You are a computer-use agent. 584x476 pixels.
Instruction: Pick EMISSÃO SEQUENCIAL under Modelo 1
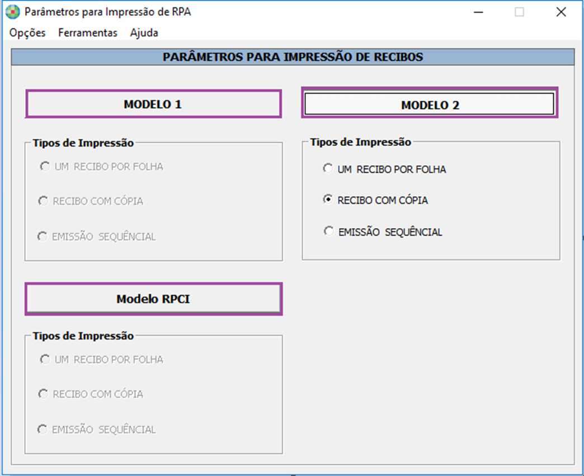coord(42,237)
